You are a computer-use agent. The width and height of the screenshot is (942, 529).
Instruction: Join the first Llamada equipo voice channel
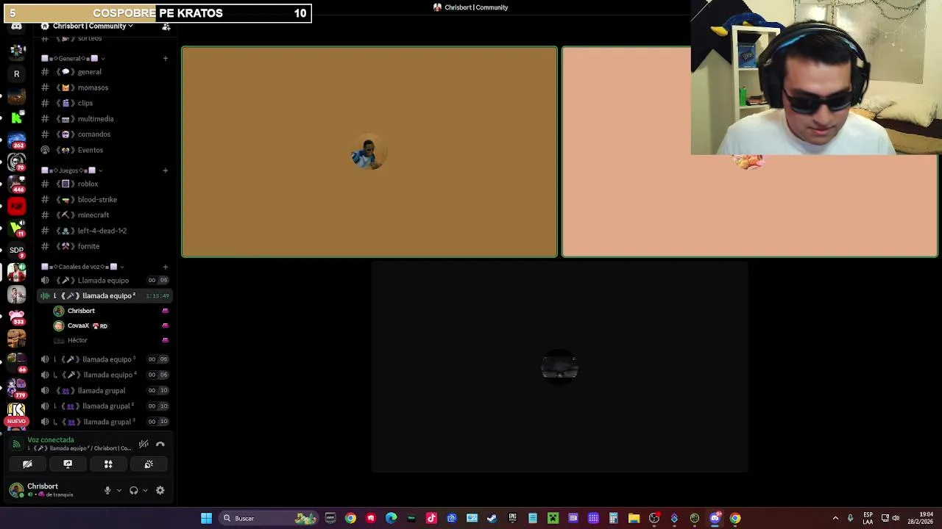[x=105, y=280]
